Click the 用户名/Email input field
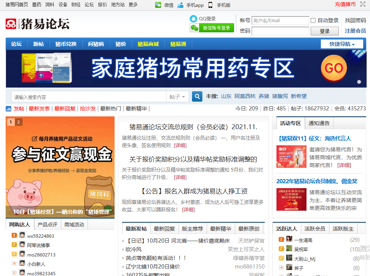This screenshot has width=370, height=276. click(x=280, y=21)
